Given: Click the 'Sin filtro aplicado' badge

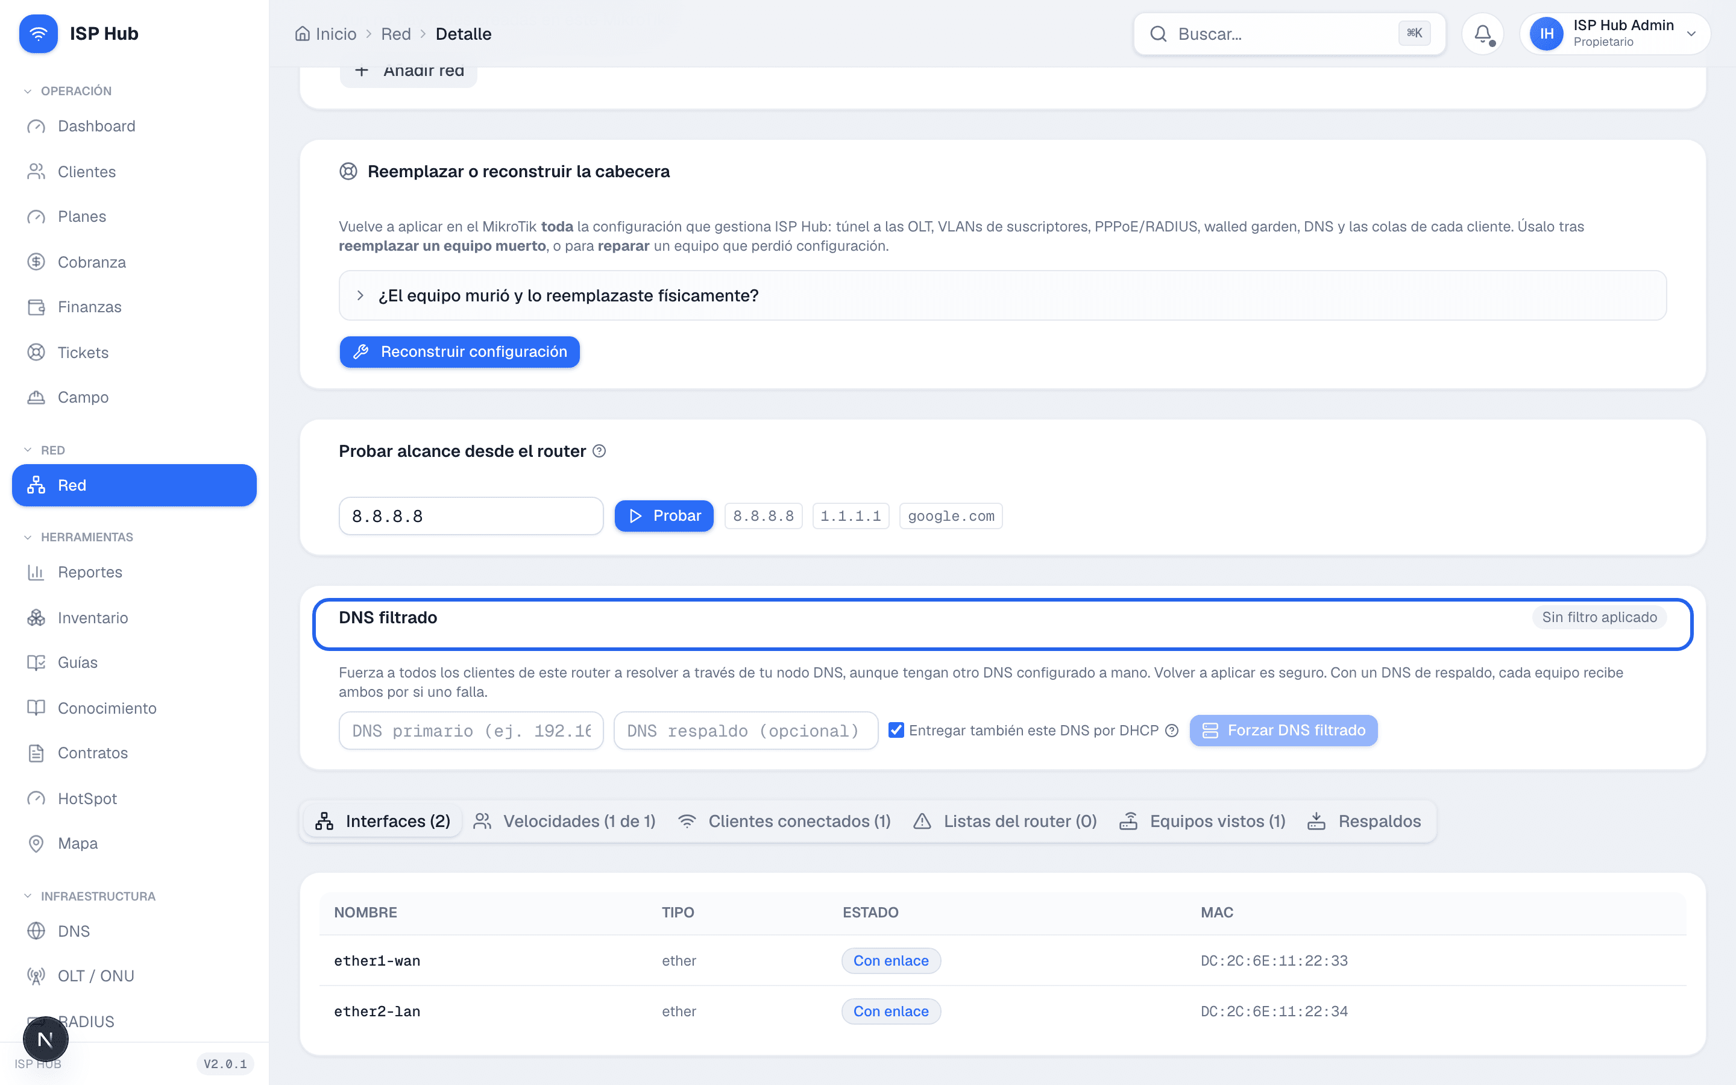Looking at the screenshot, I should (1600, 617).
